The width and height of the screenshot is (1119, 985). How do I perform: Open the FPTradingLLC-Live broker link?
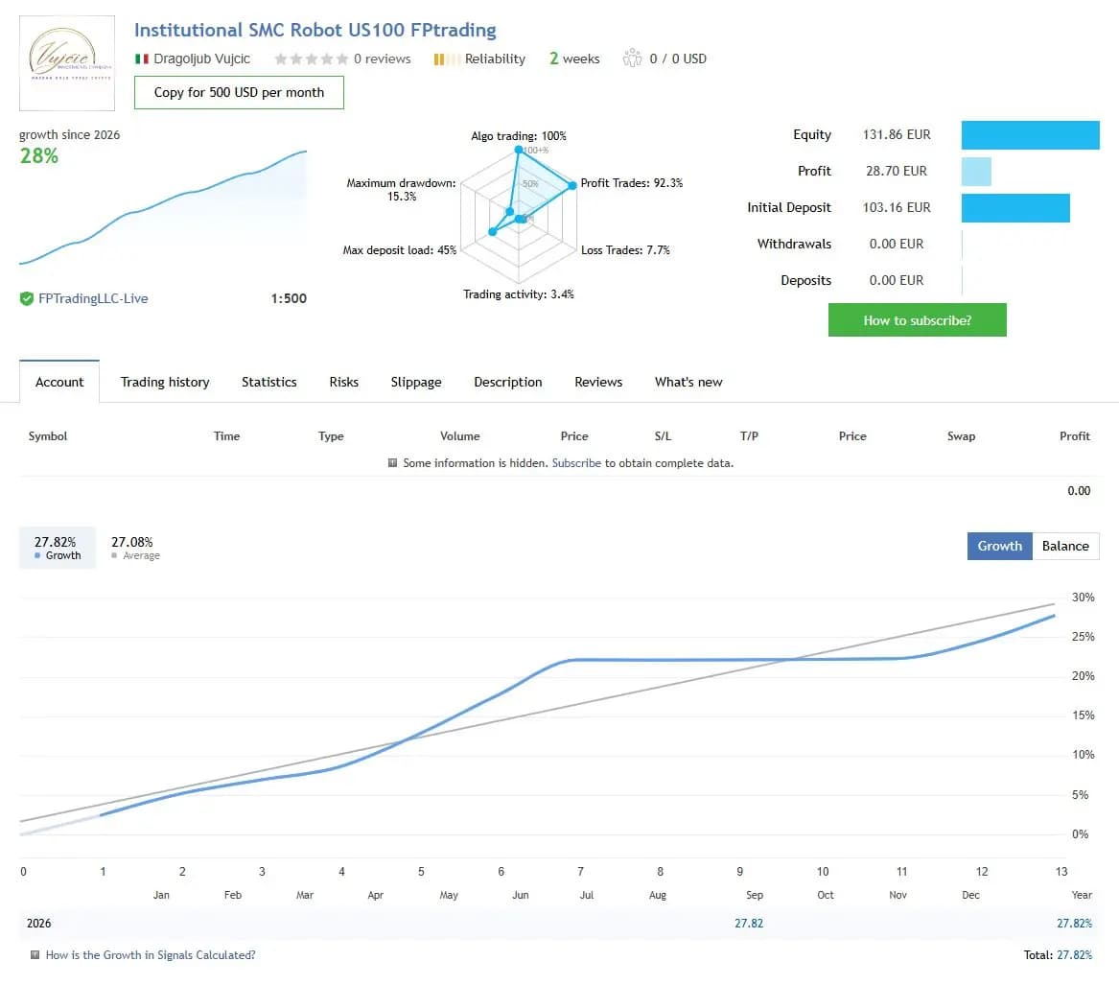[x=93, y=298]
